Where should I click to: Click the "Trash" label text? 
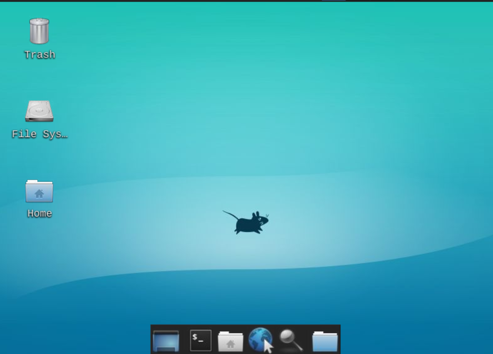40,55
